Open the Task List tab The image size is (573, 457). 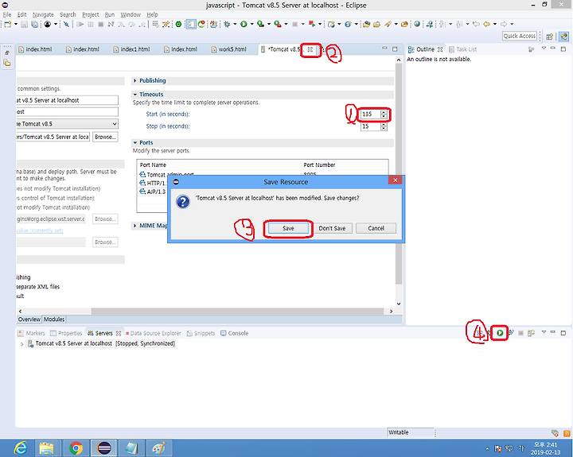[463, 49]
